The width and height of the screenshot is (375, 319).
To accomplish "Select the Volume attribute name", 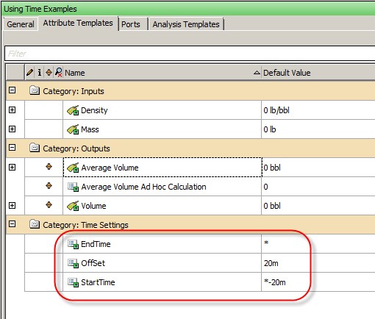I will 93,206.
